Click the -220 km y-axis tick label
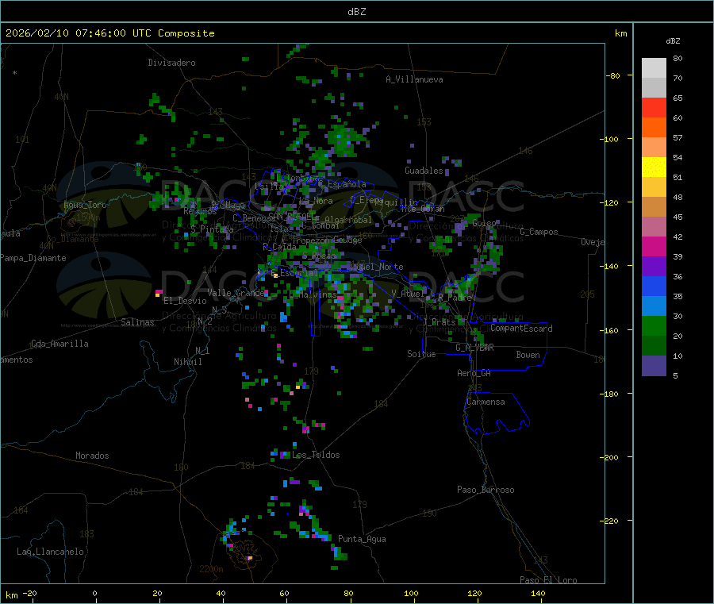The height and width of the screenshot is (604, 714). 611,521
